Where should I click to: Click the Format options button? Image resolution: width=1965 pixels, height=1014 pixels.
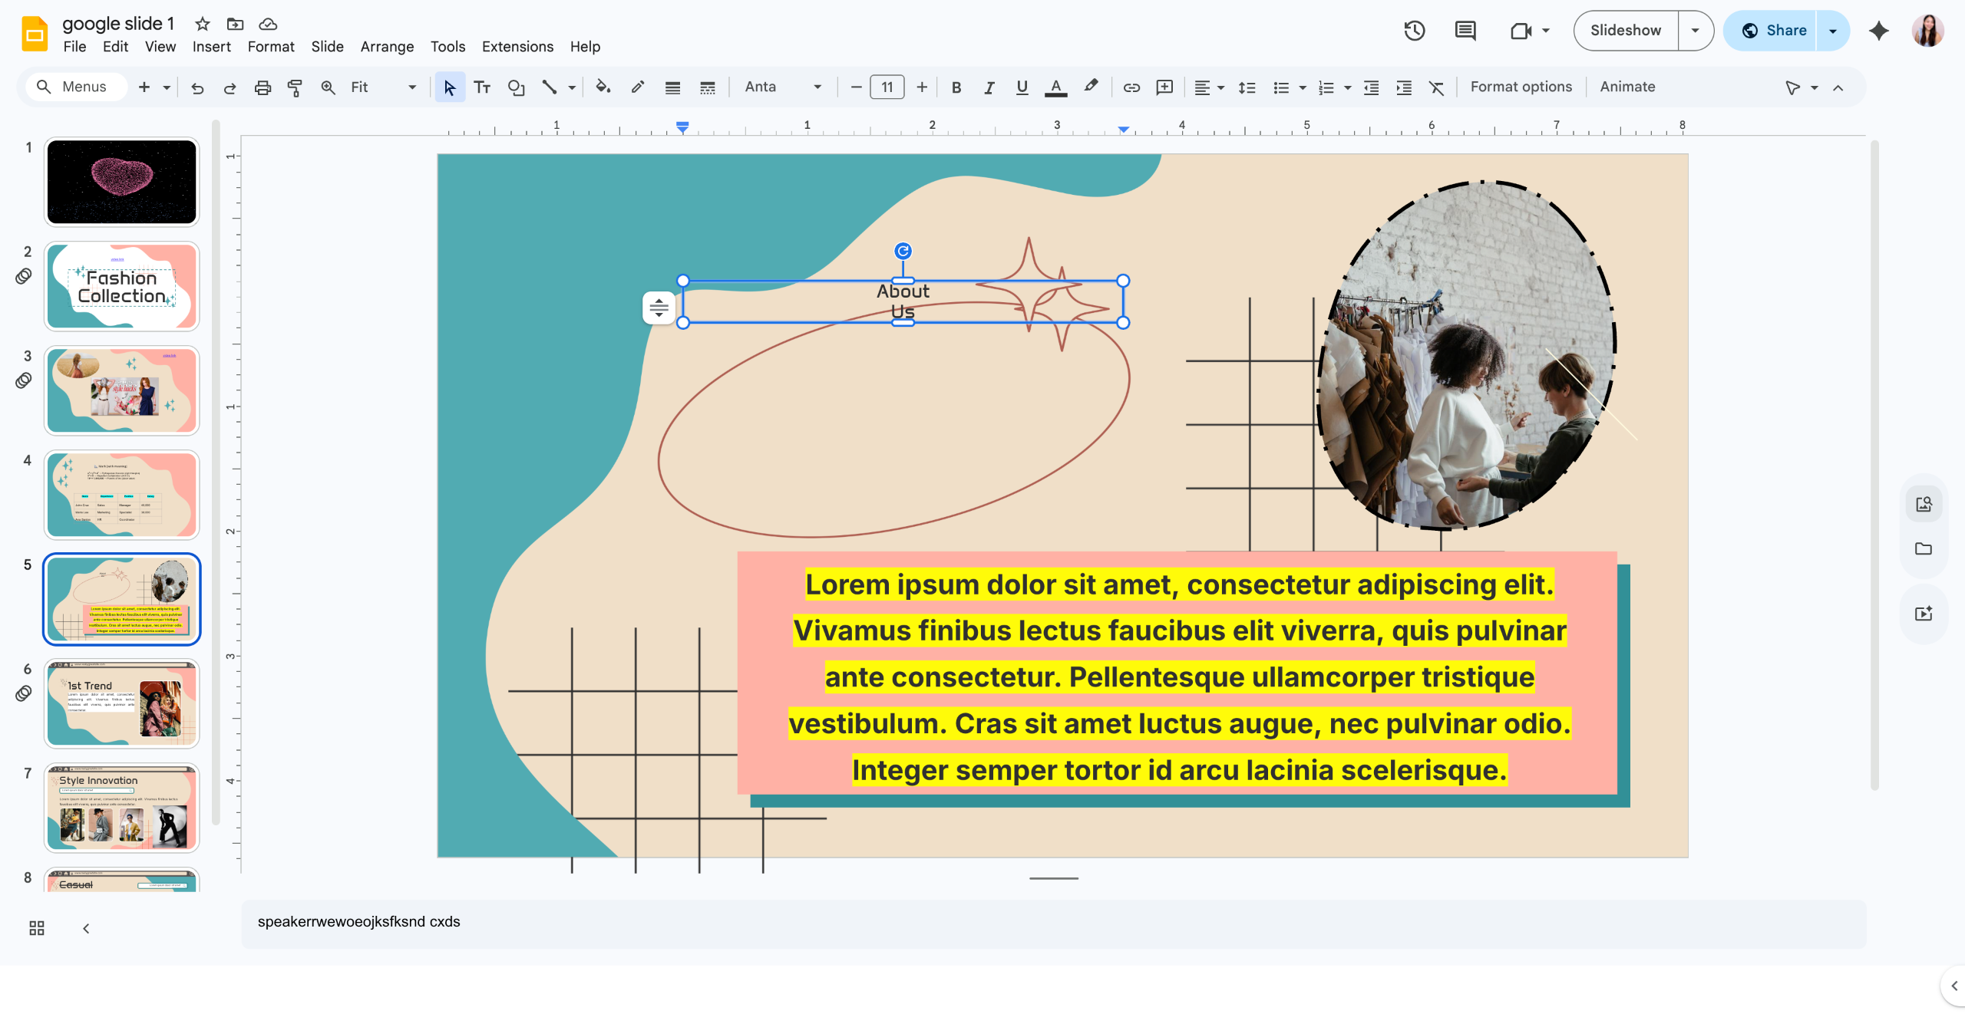point(1521,87)
